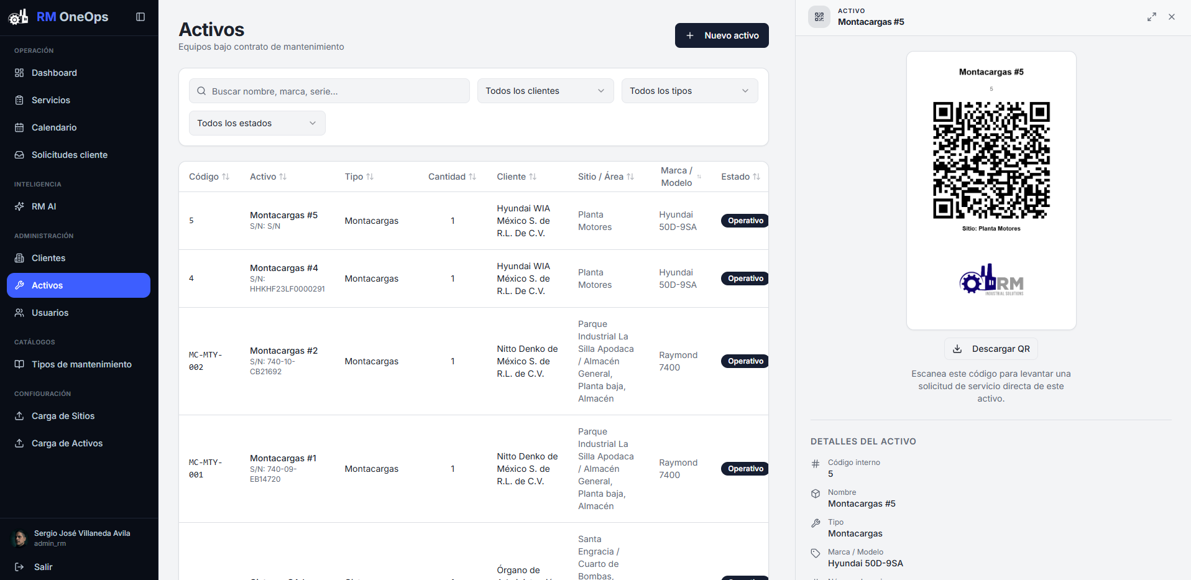This screenshot has height=580, width=1191.
Task: Go to Servicios in the sidebar
Action: pos(78,100)
